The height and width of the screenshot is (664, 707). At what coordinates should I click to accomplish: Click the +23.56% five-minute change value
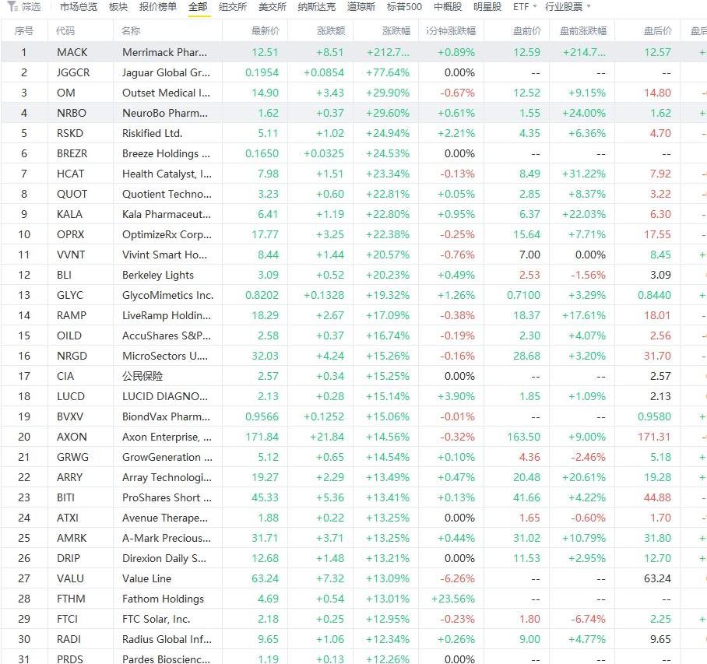pyautogui.click(x=453, y=599)
